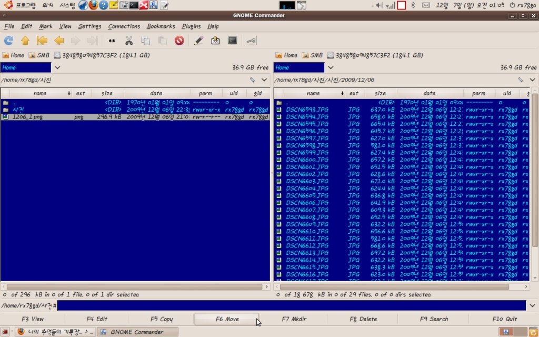539x337 pixels.
Task: Open 184.1 GB disk in right pane
Action: pyautogui.click(x=375, y=55)
